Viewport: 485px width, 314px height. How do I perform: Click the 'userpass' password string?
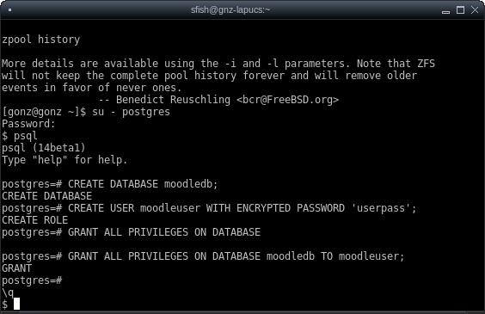click(381, 208)
